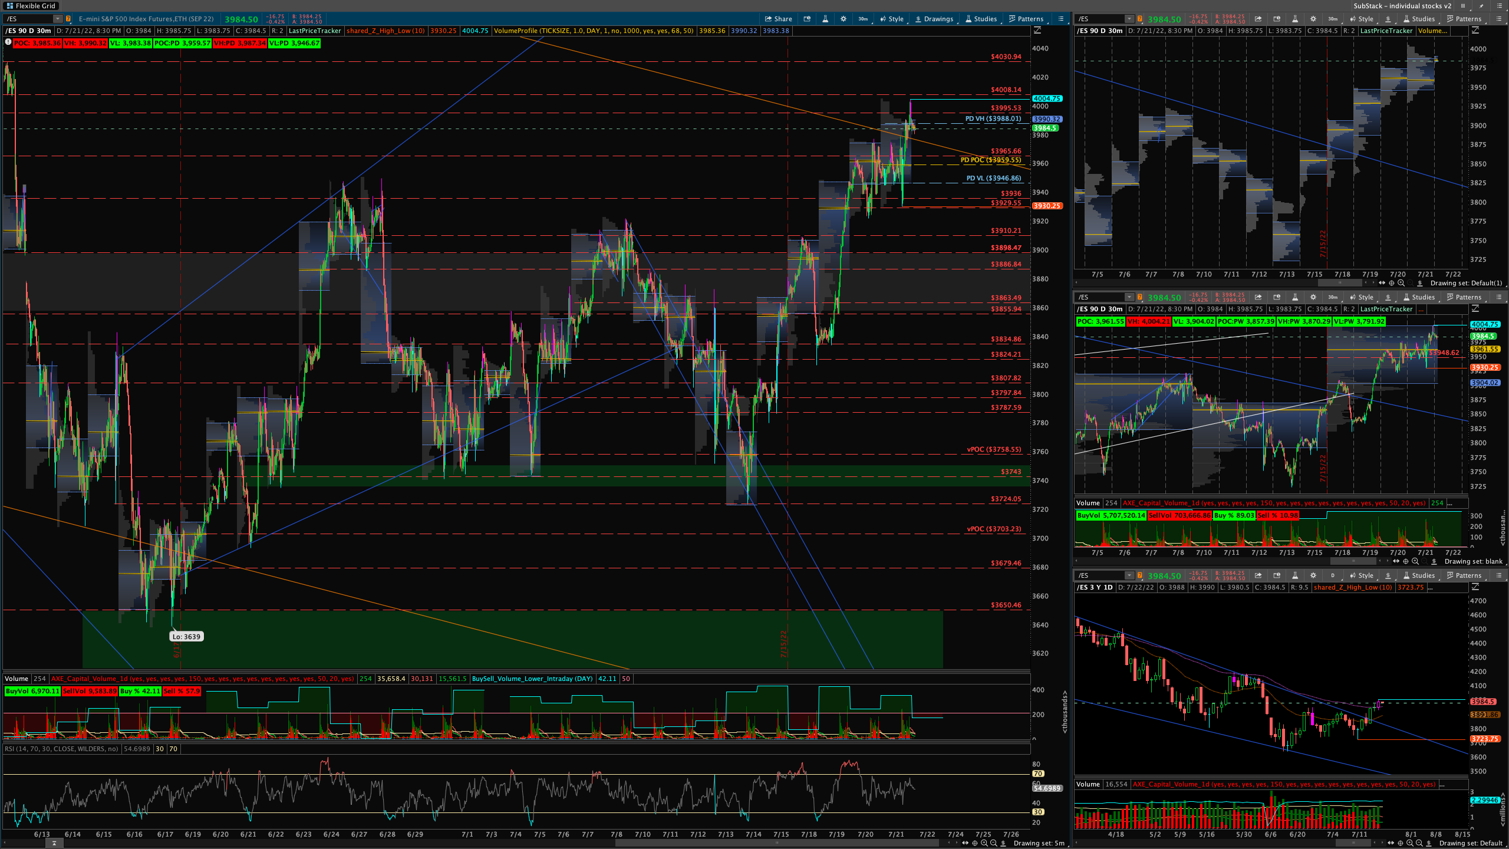Click the pin icon beside SubStack title
Viewport: 1509px width, 849px height.
coord(1482,6)
